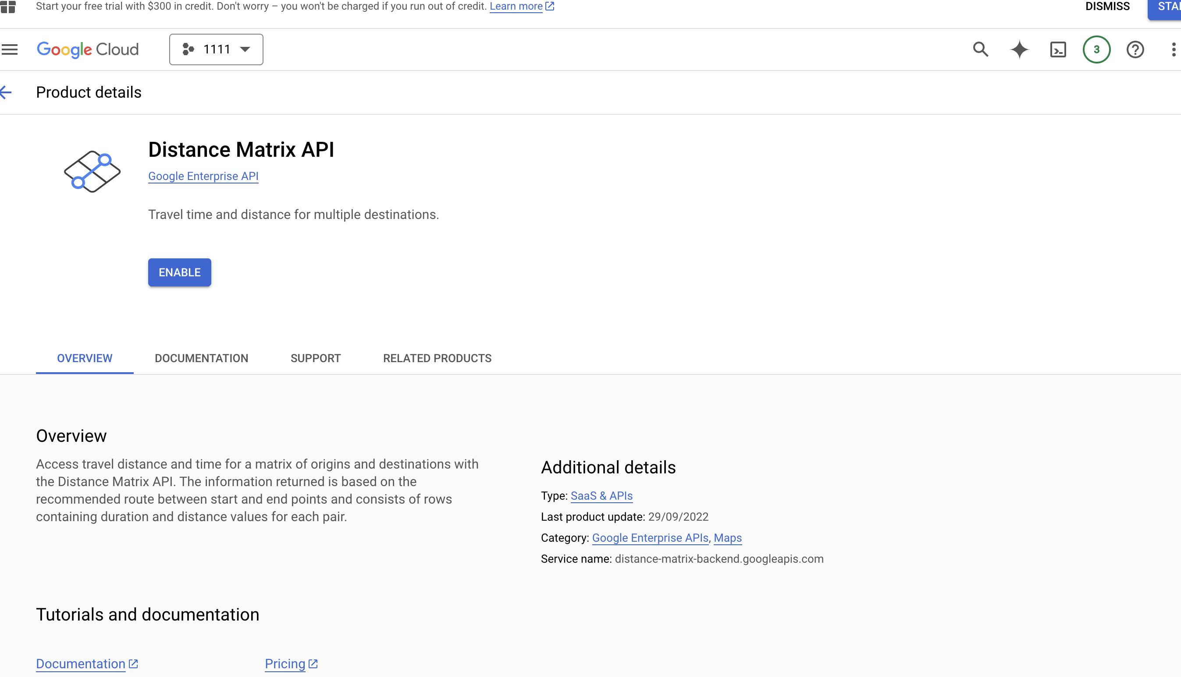Select the Overview tab
The image size is (1181, 677).
click(85, 359)
